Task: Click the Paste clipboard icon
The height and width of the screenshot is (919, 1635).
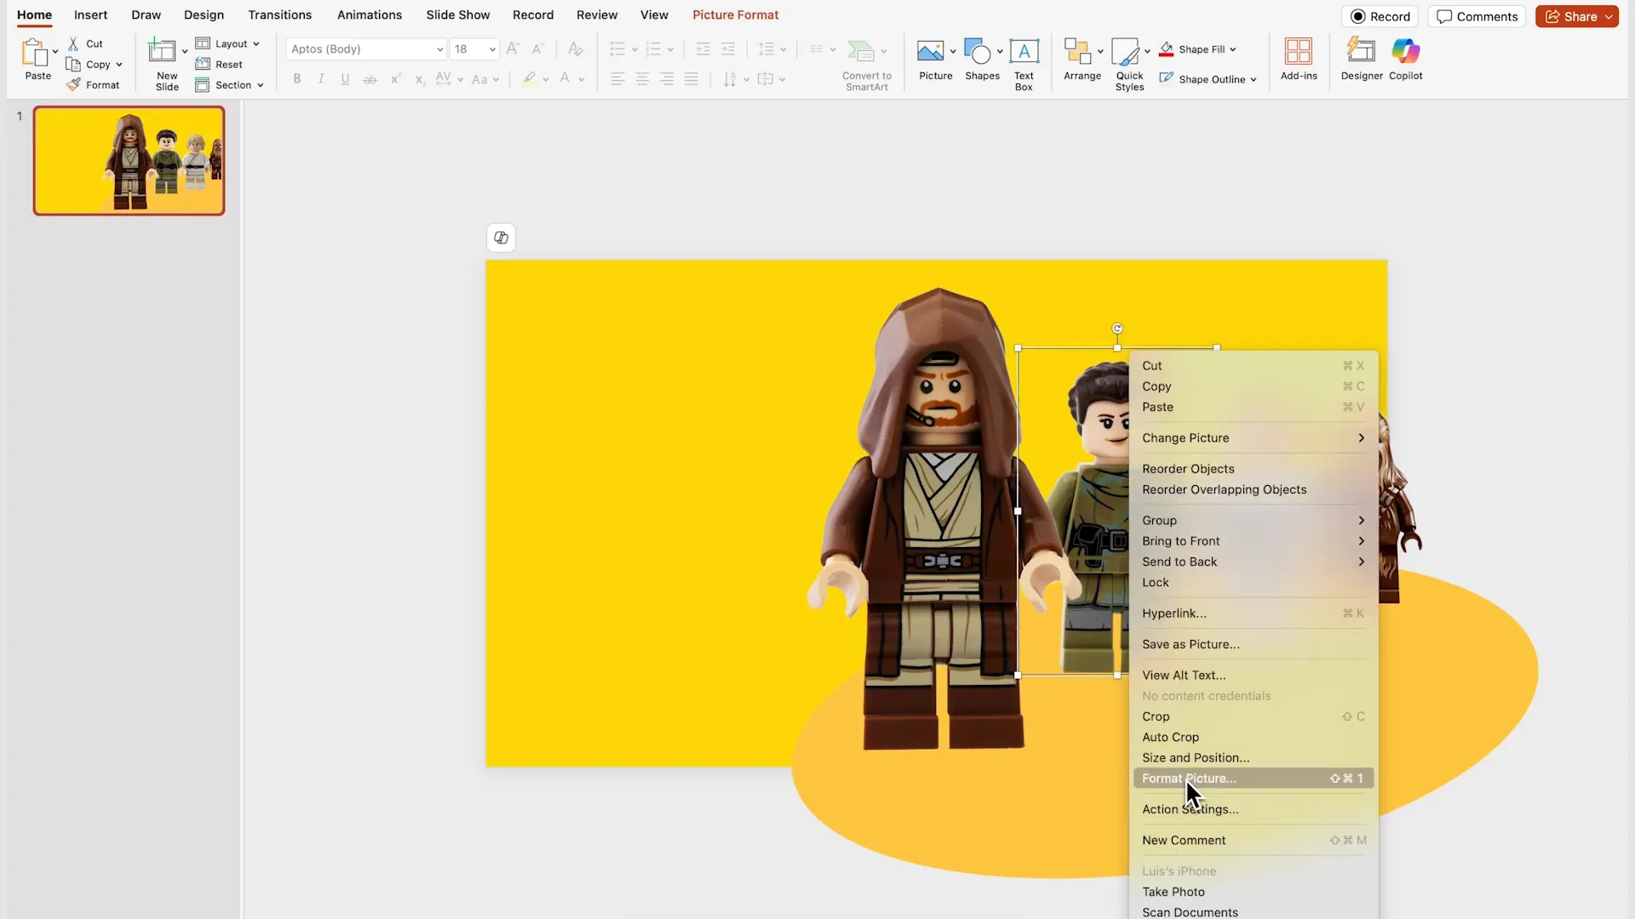Action: 35,53
